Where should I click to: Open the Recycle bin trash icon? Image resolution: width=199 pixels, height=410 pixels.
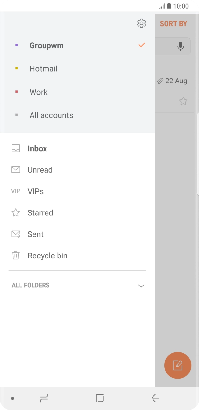tap(15, 255)
